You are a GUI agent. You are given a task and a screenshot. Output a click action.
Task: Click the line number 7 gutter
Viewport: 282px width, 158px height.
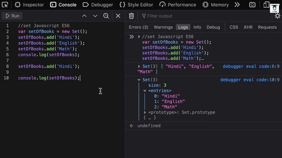pos(7,61)
